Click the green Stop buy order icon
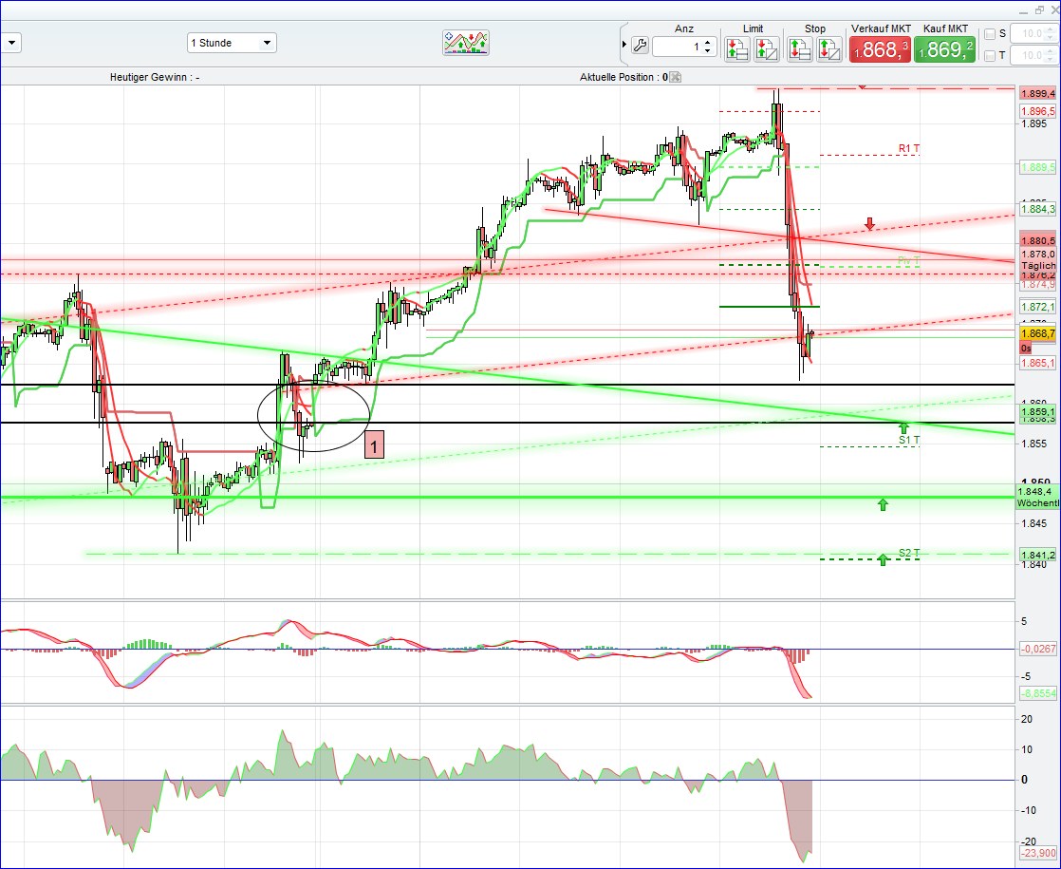 pos(800,47)
